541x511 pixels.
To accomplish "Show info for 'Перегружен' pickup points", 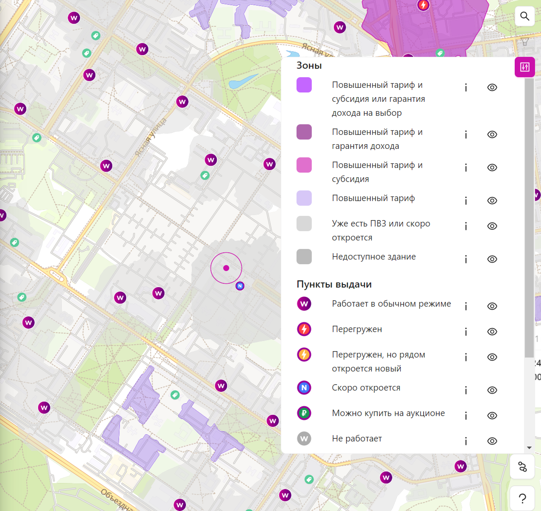I will point(466,332).
